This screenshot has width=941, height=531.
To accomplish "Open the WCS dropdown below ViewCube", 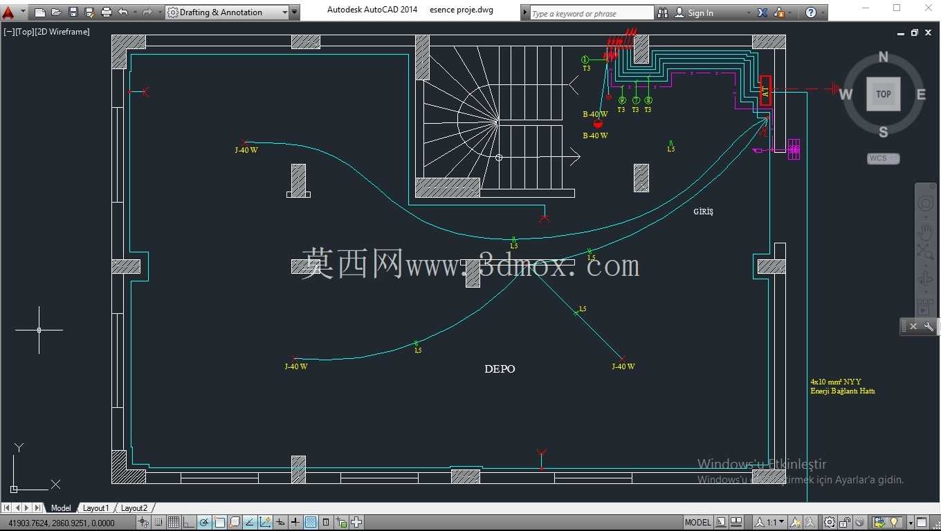I will (884, 158).
